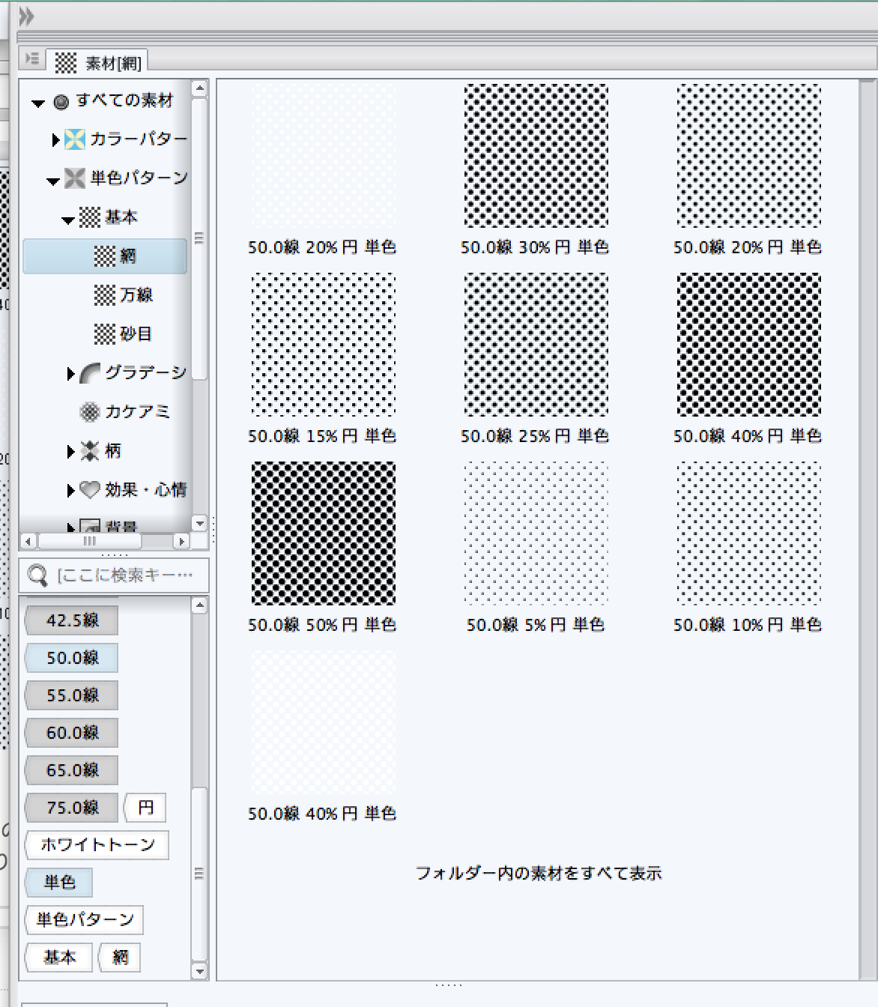
Task: Select the 素材[網] palette tab
Action: click(99, 62)
